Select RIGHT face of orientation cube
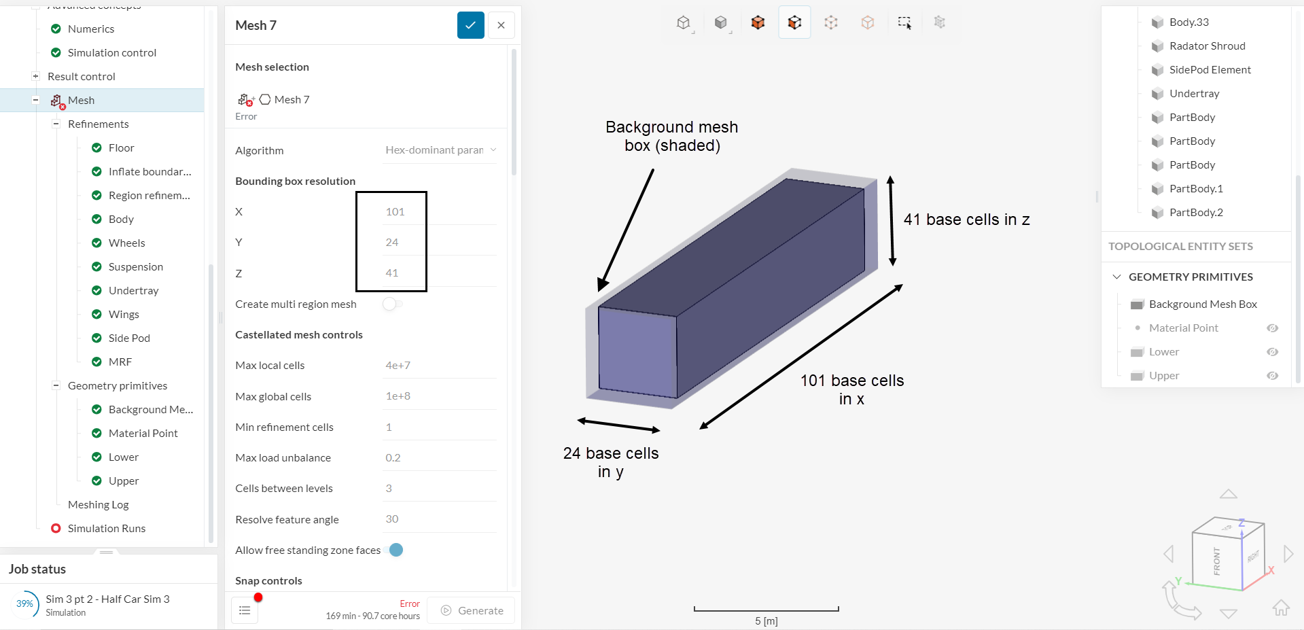The image size is (1304, 630). [1253, 557]
